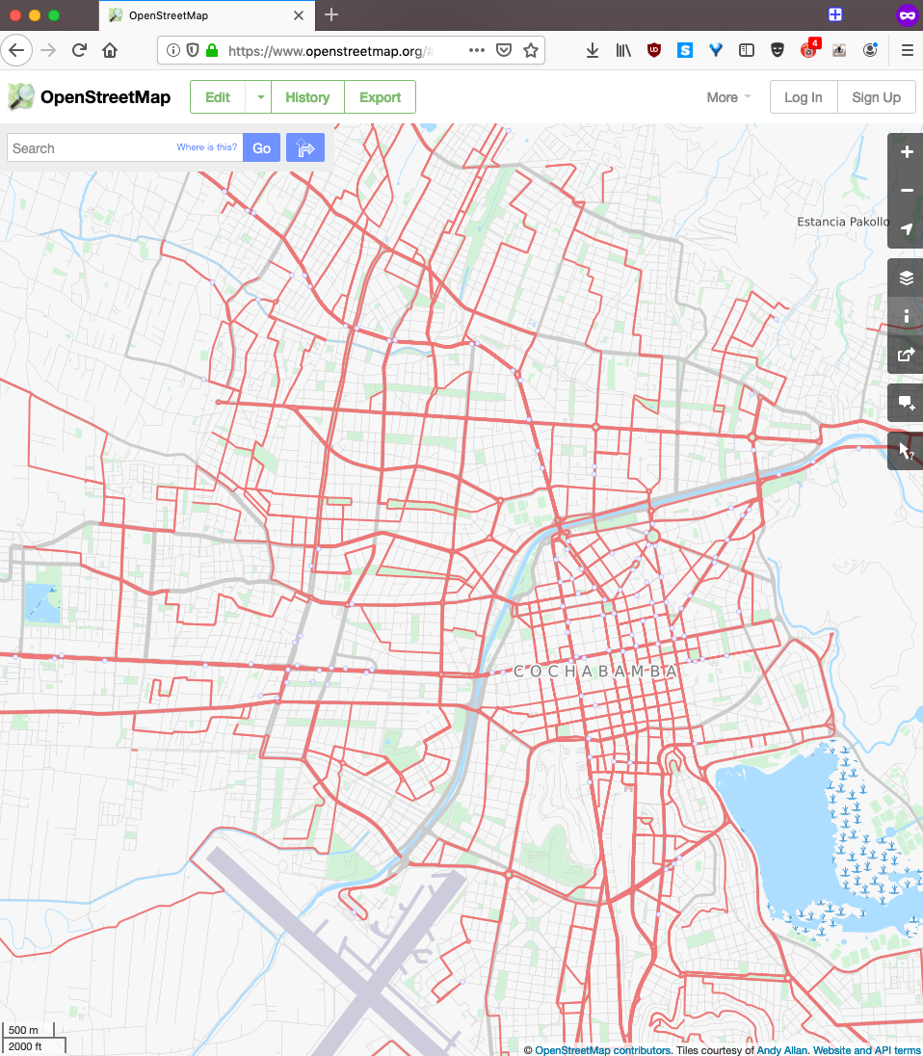Click the Go search button
Viewport: 923px width, 1056px height.
(x=261, y=147)
